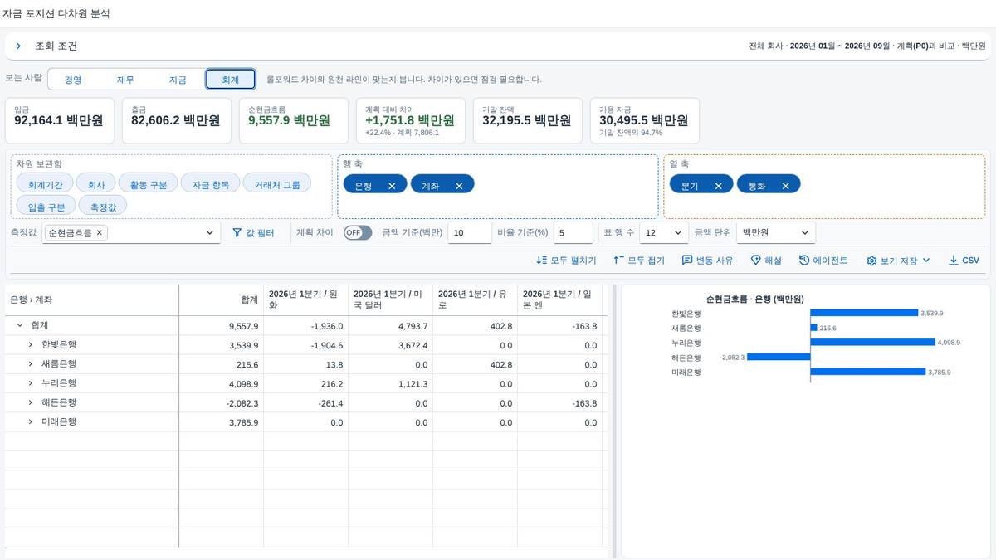Toggle the 계획 차이 switch
This screenshot has height=560, width=996.
coord(358,233)
